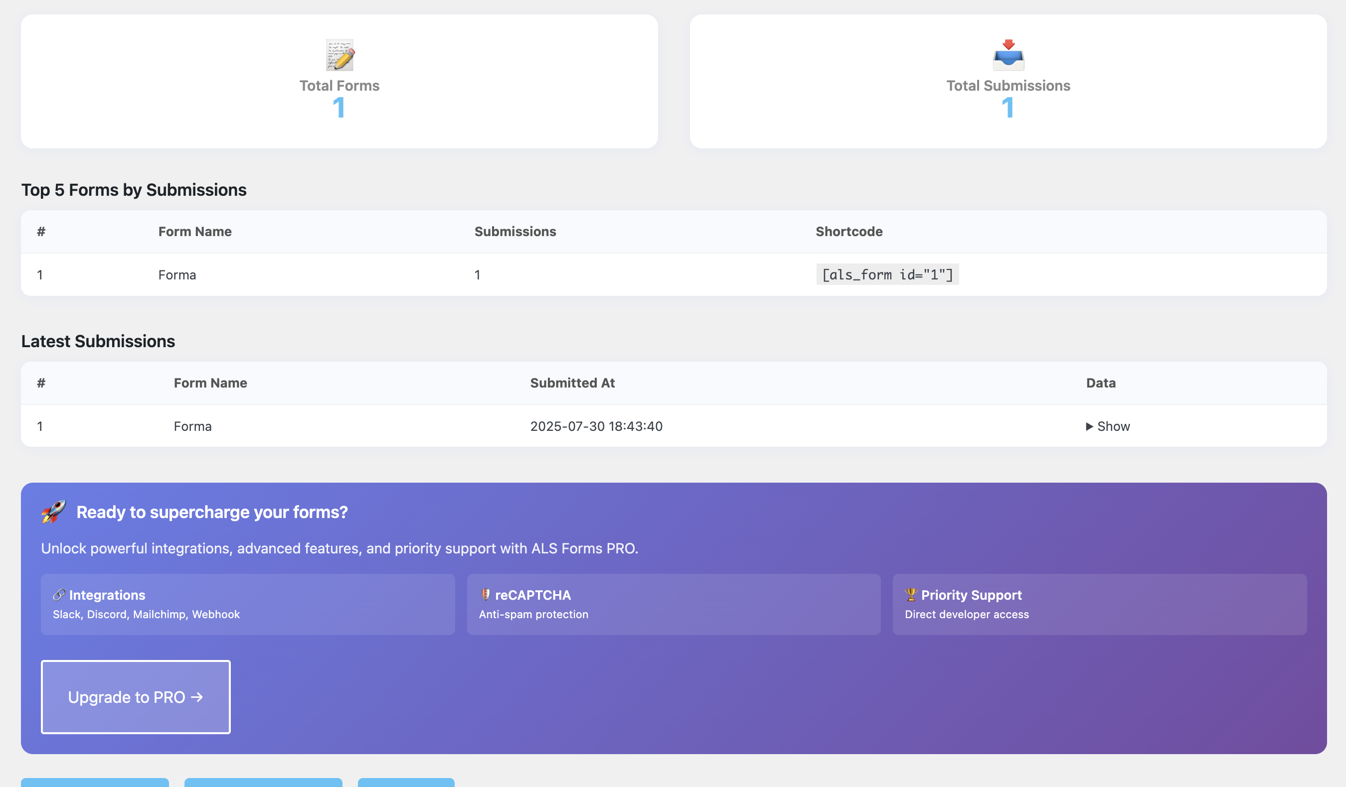Click the Upgrade to PRO button
Viewport: 1346px width, 787px height.
click(136, 697)
